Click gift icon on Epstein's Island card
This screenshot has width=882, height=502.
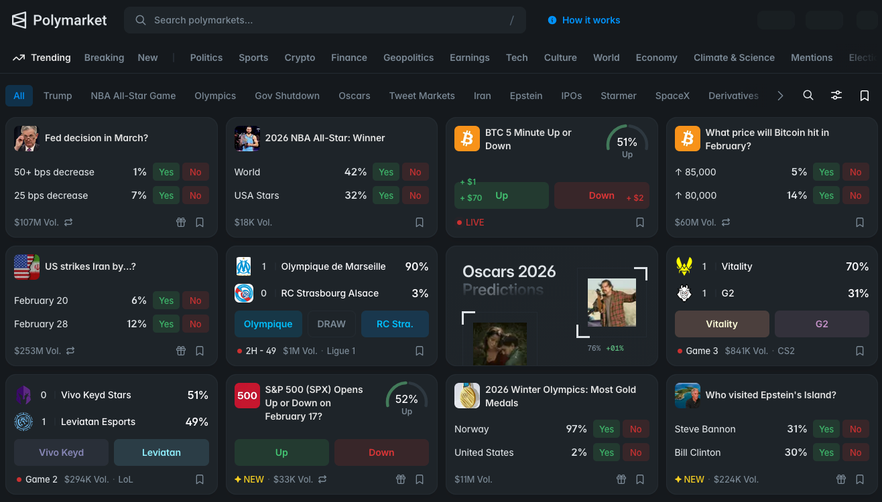pyautogui.click(x=841, y=479)
